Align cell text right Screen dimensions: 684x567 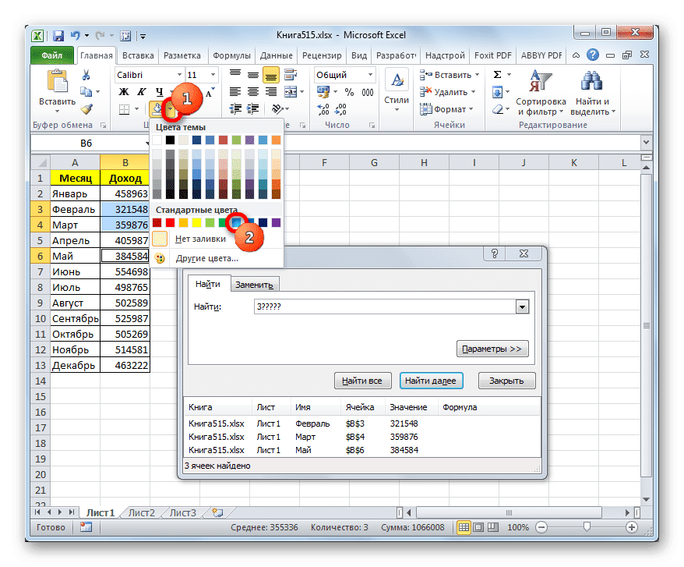pos(271,92)
